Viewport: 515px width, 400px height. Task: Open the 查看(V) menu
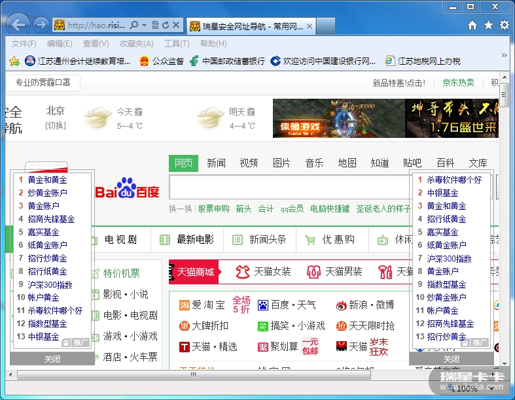pos(96,44)
